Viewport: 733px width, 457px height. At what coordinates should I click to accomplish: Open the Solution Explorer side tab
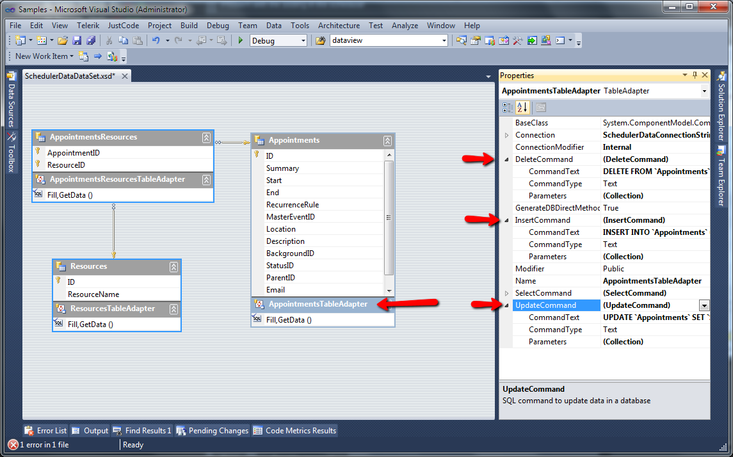point(721,107)
